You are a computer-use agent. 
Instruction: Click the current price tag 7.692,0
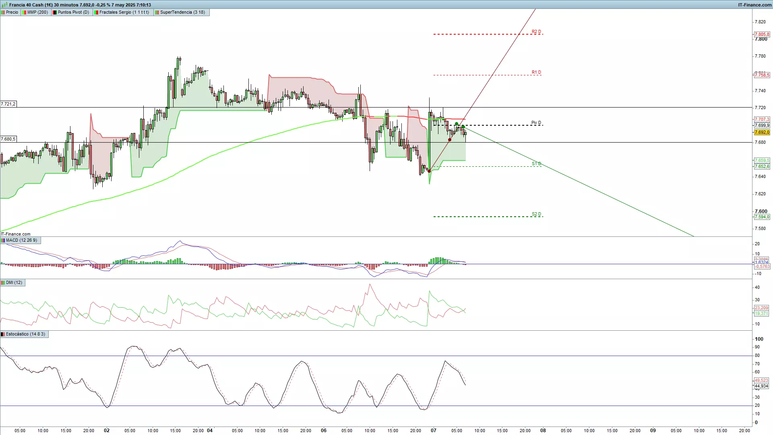tap(762, 132)
